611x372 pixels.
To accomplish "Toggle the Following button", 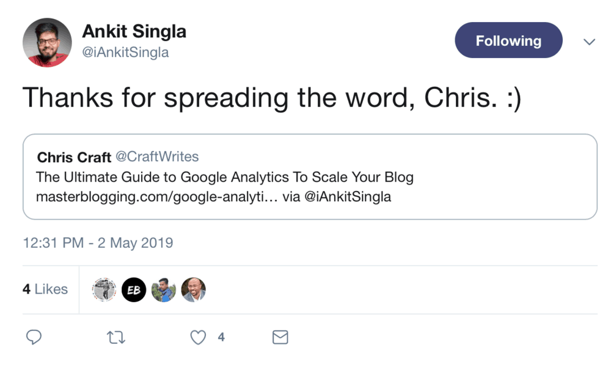I will (x=508, y=41).
